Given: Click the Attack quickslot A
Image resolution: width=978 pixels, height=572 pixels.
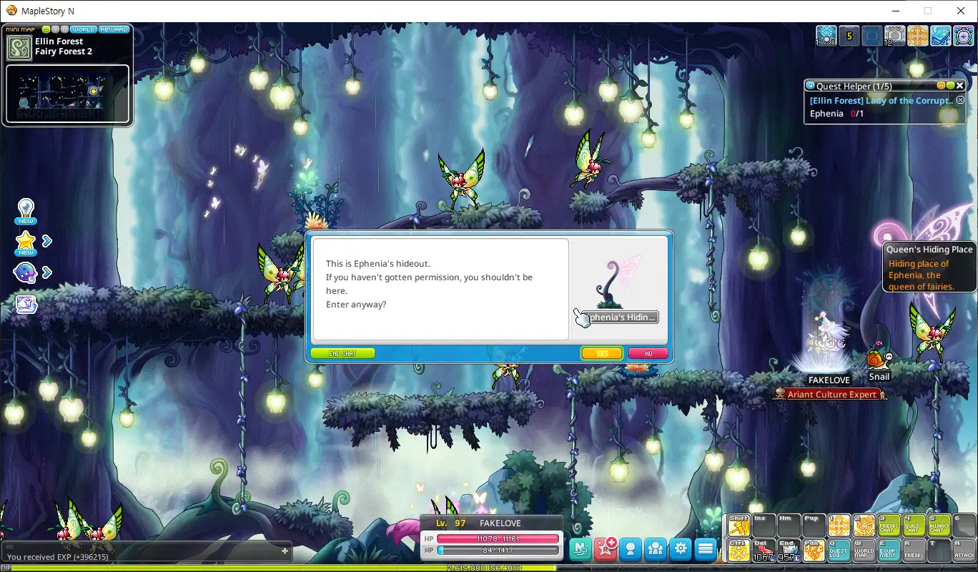Looking at the screenshot, I should tap(964, 550).
